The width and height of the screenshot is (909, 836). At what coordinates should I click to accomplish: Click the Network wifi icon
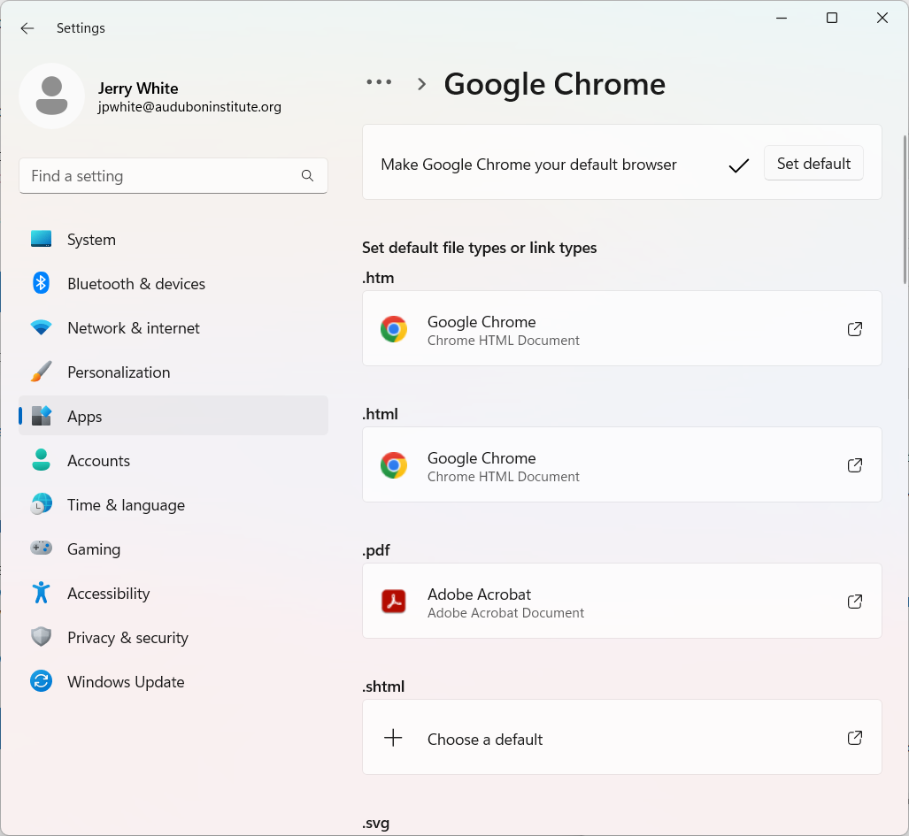coord(42,327)
